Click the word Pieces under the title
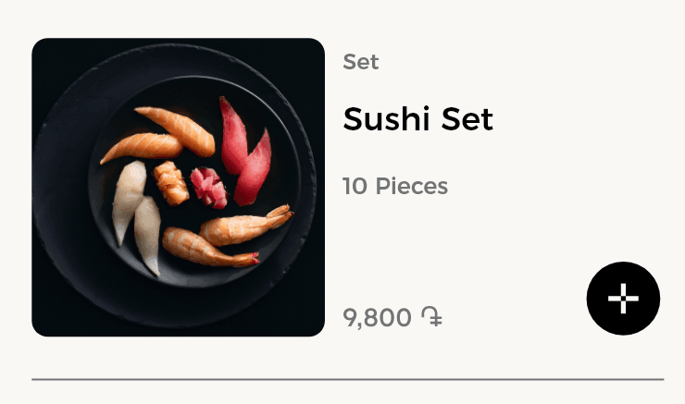This screenshot has height=404, width=685. [410, 187]
